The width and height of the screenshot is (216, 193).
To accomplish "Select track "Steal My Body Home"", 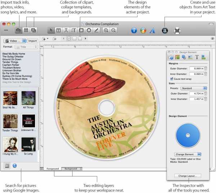I will click(14, 54).
